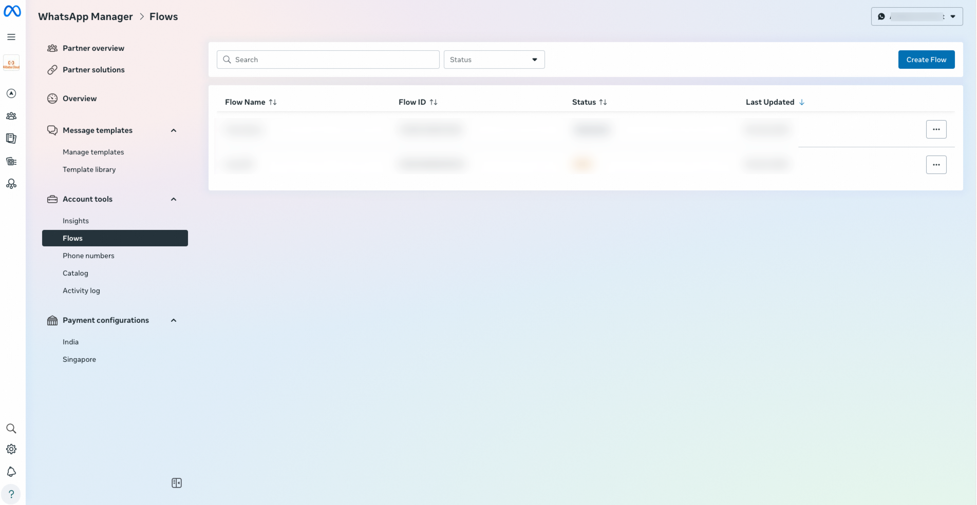This screenshot has width=977, height=505.
Task: Open more options for the second flow row
Action: tap(936, 165)
